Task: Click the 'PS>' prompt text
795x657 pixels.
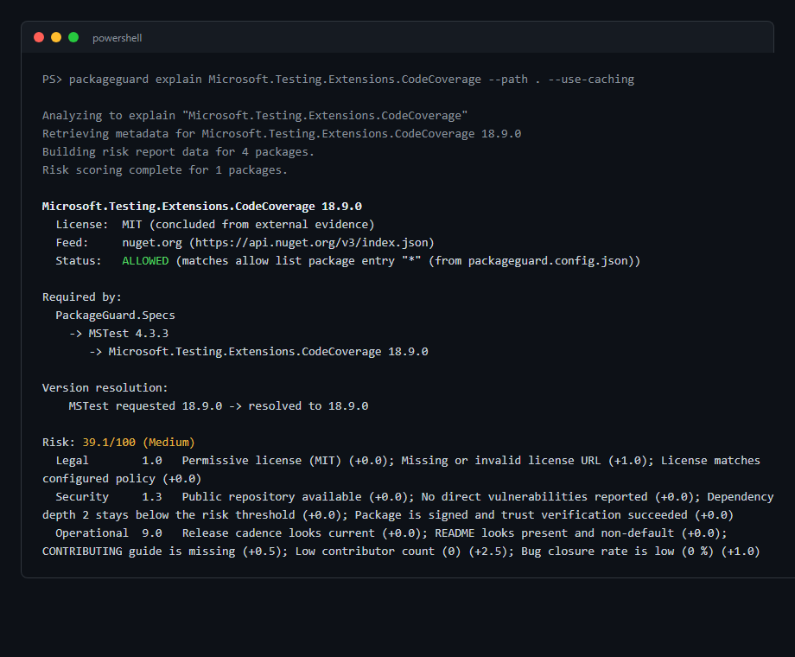Action: [52, 80]
